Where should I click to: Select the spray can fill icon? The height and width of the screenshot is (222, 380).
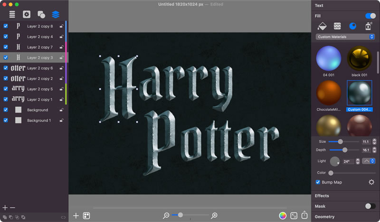(x=369, y=26)
